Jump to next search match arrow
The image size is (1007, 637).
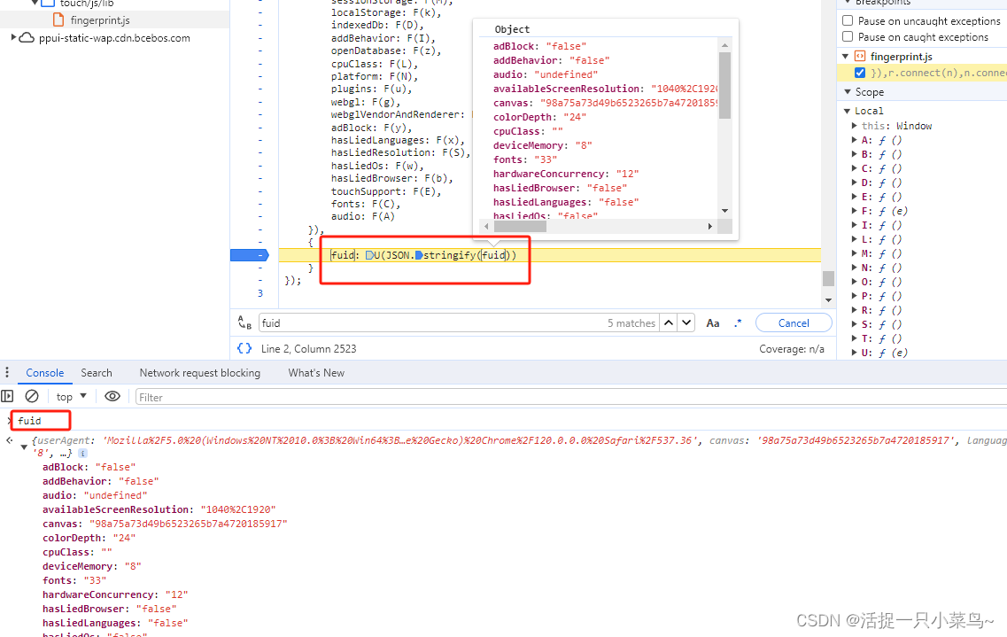[686, 323]
